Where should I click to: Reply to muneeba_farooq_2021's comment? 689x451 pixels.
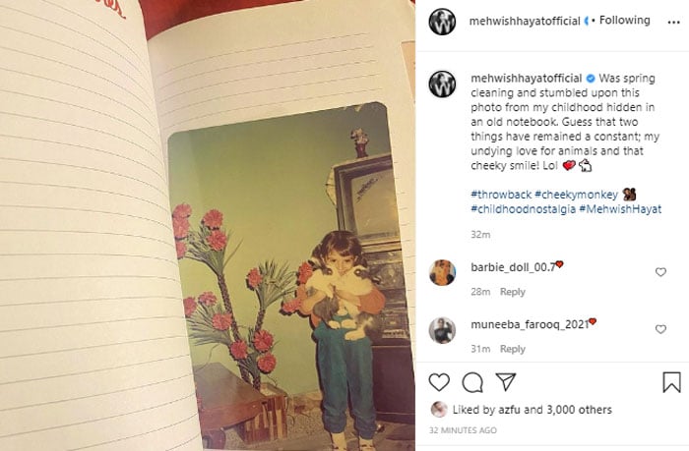(x=513, y=349)
